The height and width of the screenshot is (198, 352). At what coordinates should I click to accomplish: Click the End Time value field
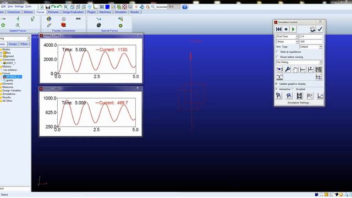[x=311, y=36]
